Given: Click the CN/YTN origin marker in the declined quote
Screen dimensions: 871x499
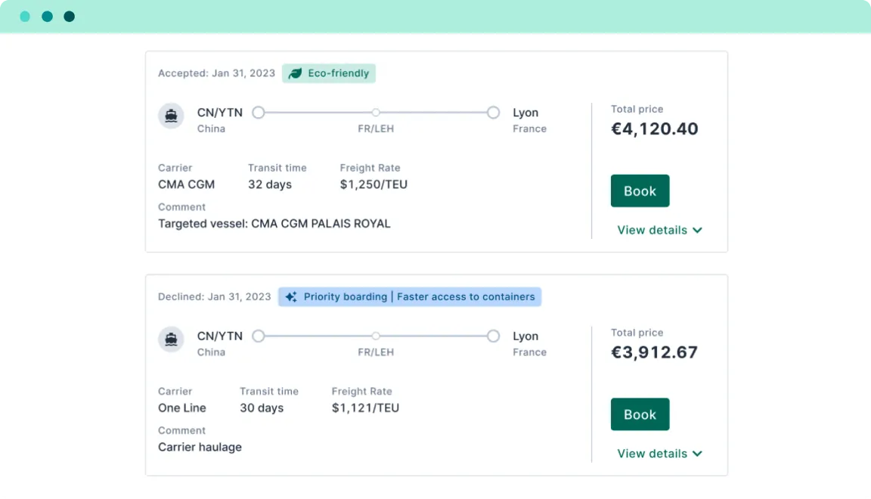Looking at the screenshot, I should tap(259, 336).
